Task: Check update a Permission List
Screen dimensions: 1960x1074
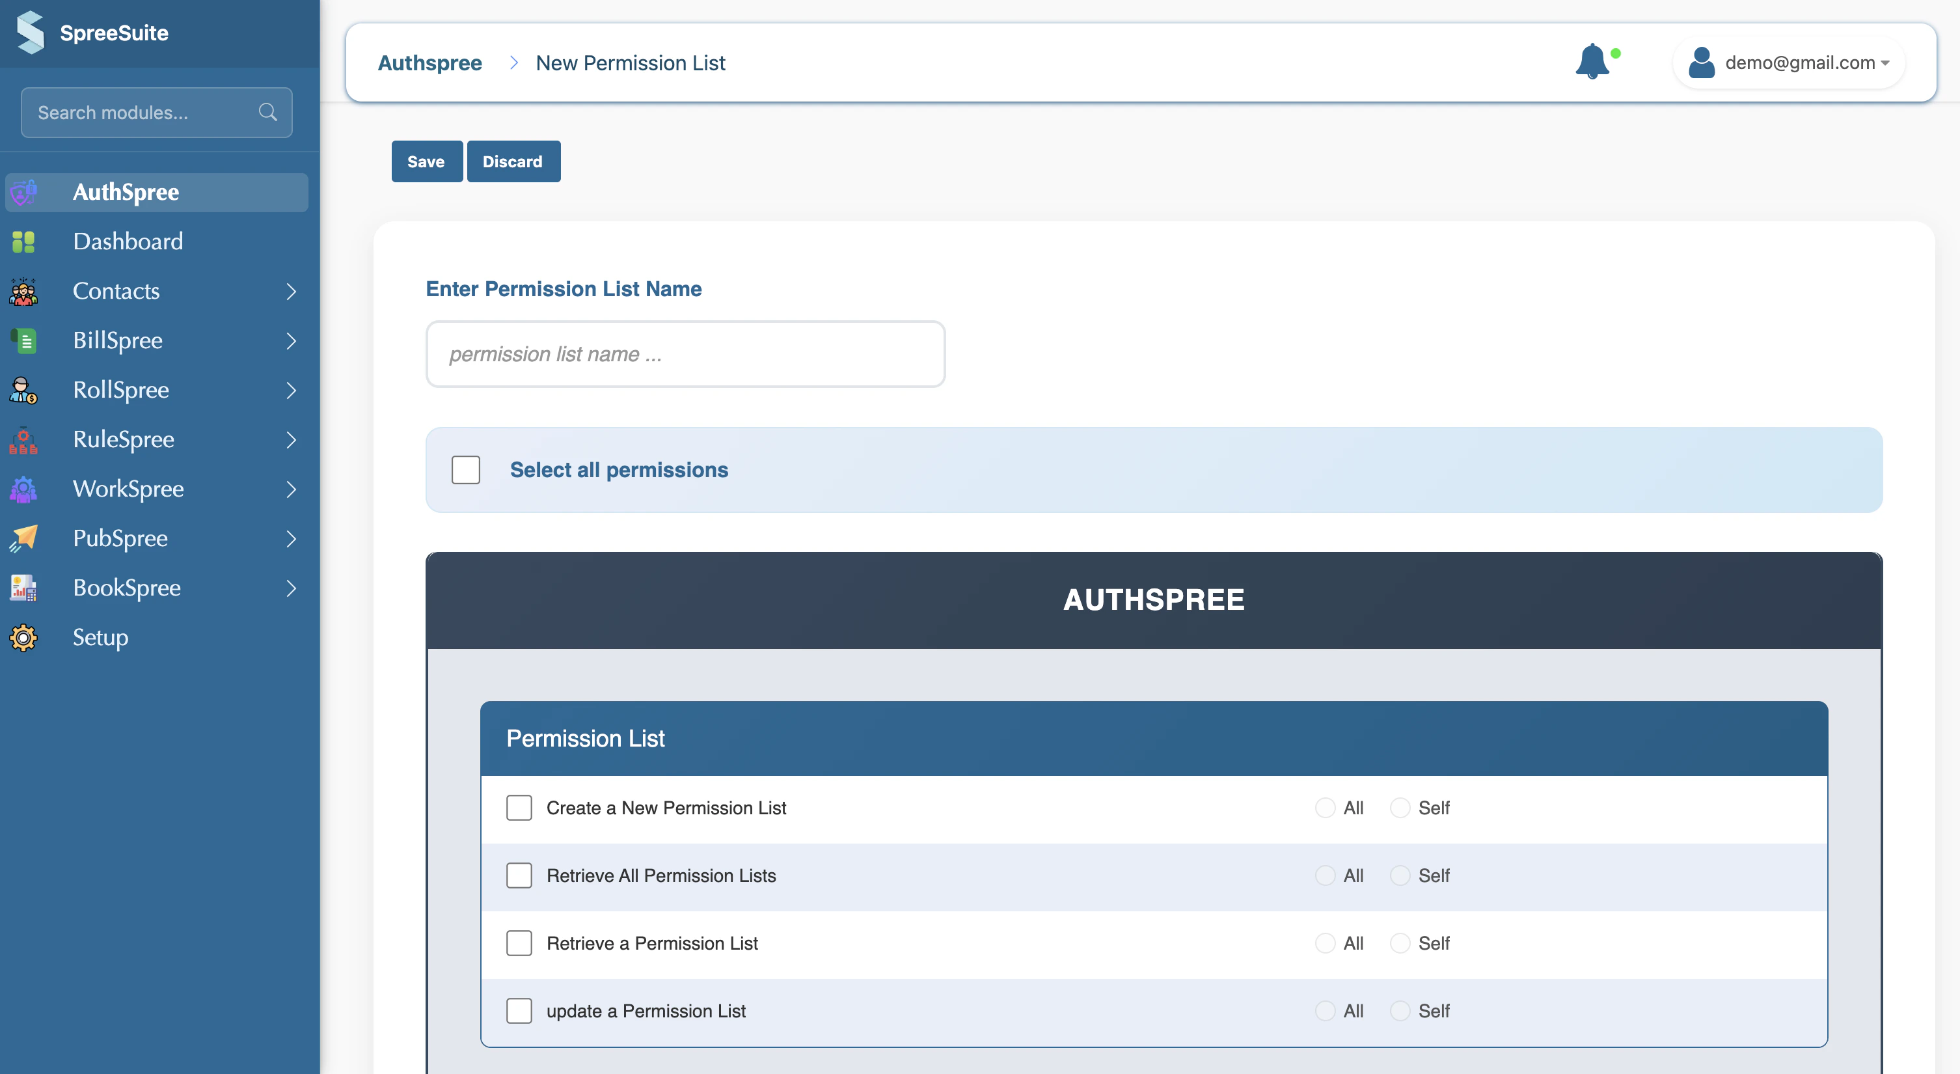Action: (519, 1011)
